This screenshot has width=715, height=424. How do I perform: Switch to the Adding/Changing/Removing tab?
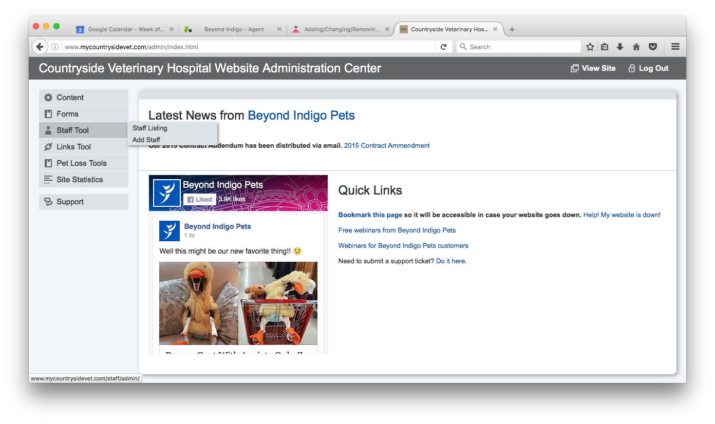click(x=342, y=29)
